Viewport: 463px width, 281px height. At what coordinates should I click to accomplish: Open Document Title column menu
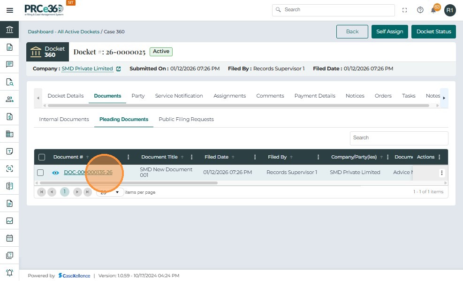[x=192, y=157]
